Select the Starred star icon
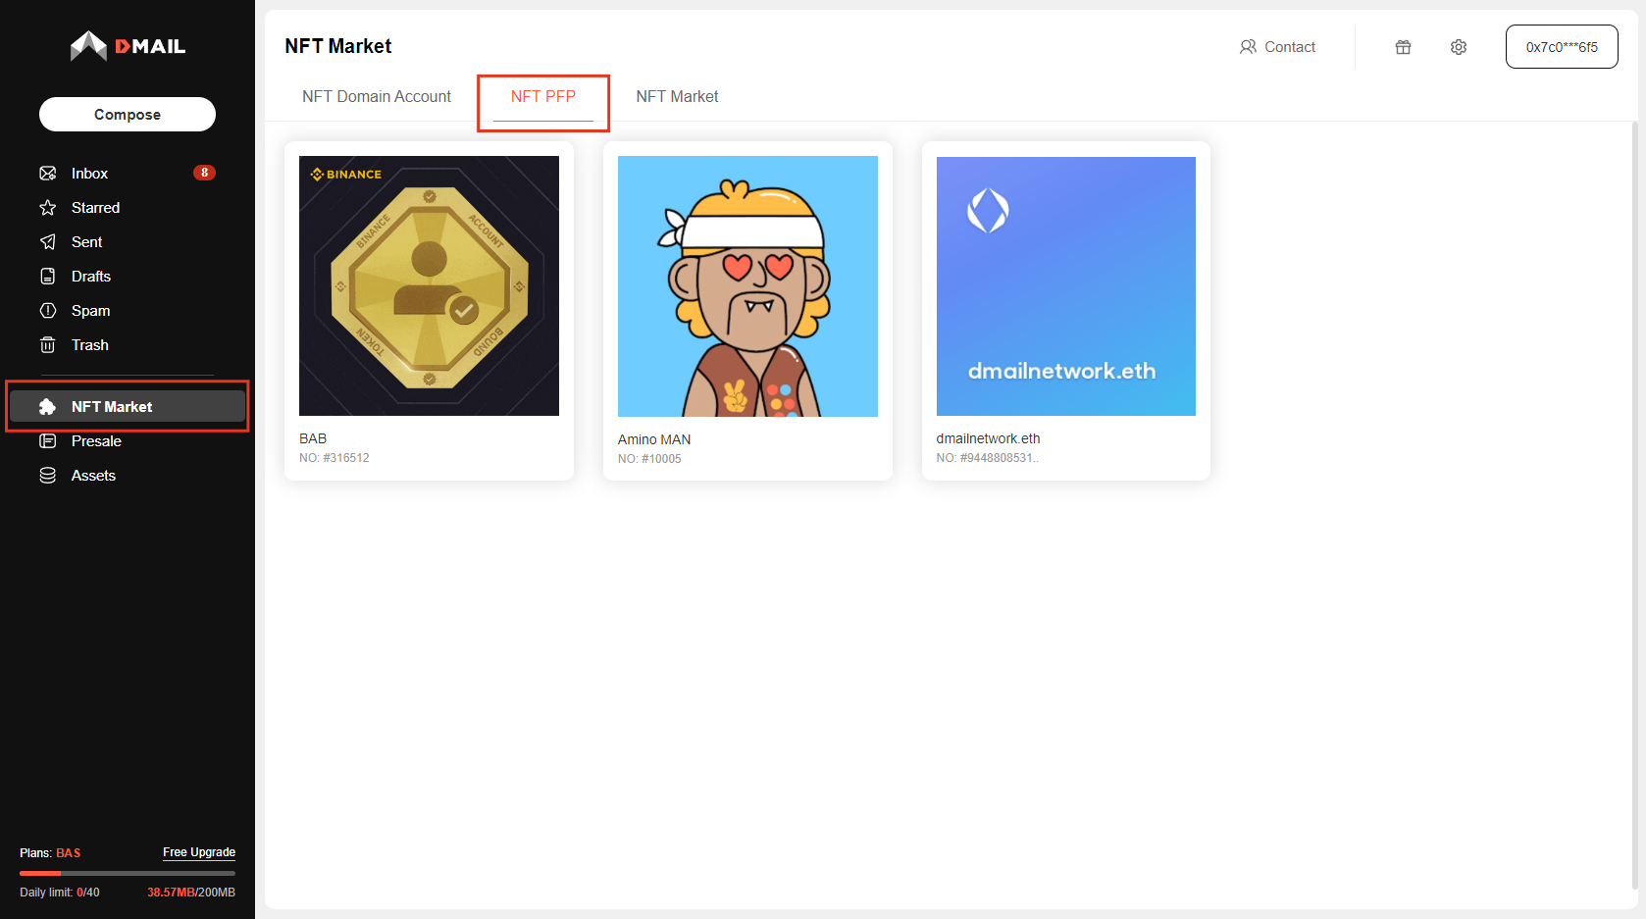Image resolution: width=1646 pixels, height=919 pixels. click(47, 207)
